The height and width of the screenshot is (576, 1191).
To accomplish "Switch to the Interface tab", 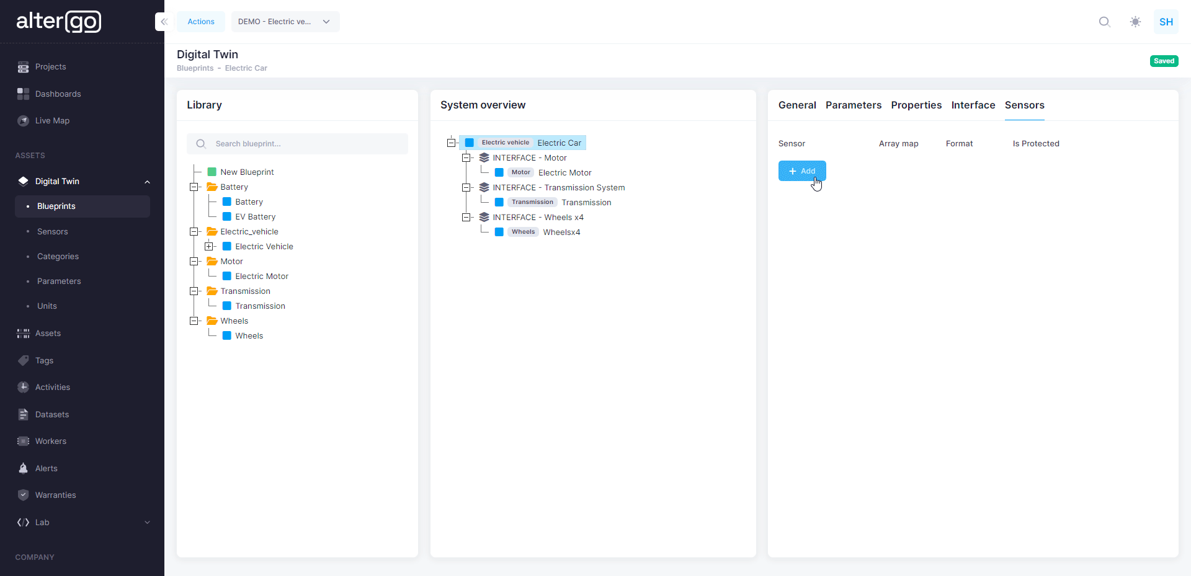I will pos(973,105).
